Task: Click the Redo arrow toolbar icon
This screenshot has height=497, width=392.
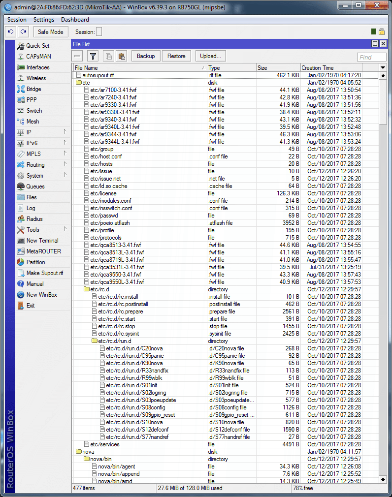Action: [24, 31]
